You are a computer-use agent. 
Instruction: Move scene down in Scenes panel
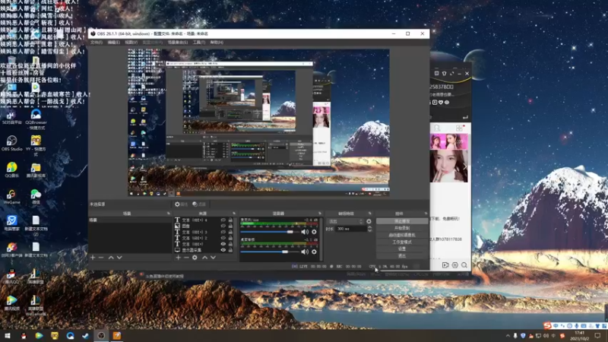(119, 258)
